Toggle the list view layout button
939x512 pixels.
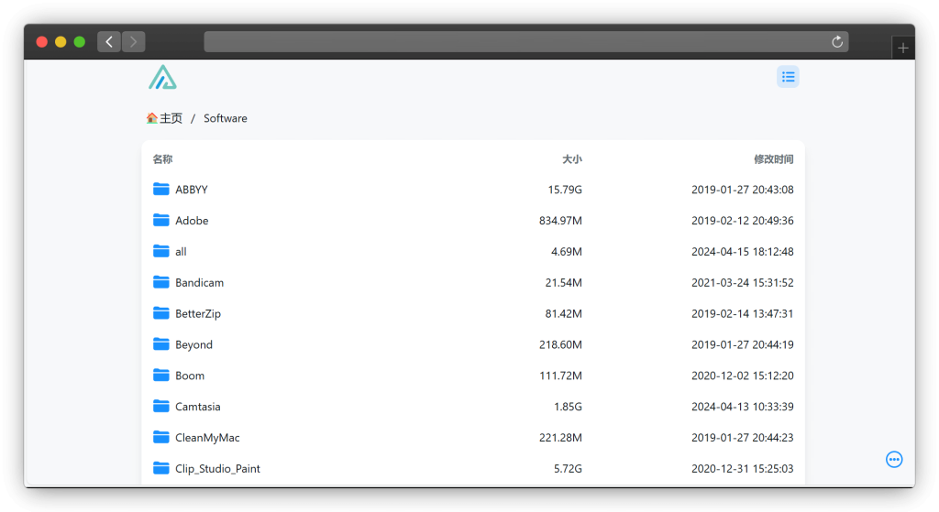coord(788,77)
